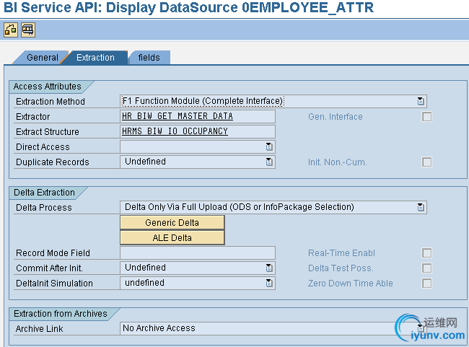Click the Extraction Method label
469x347 pixels.
(51, 102)
